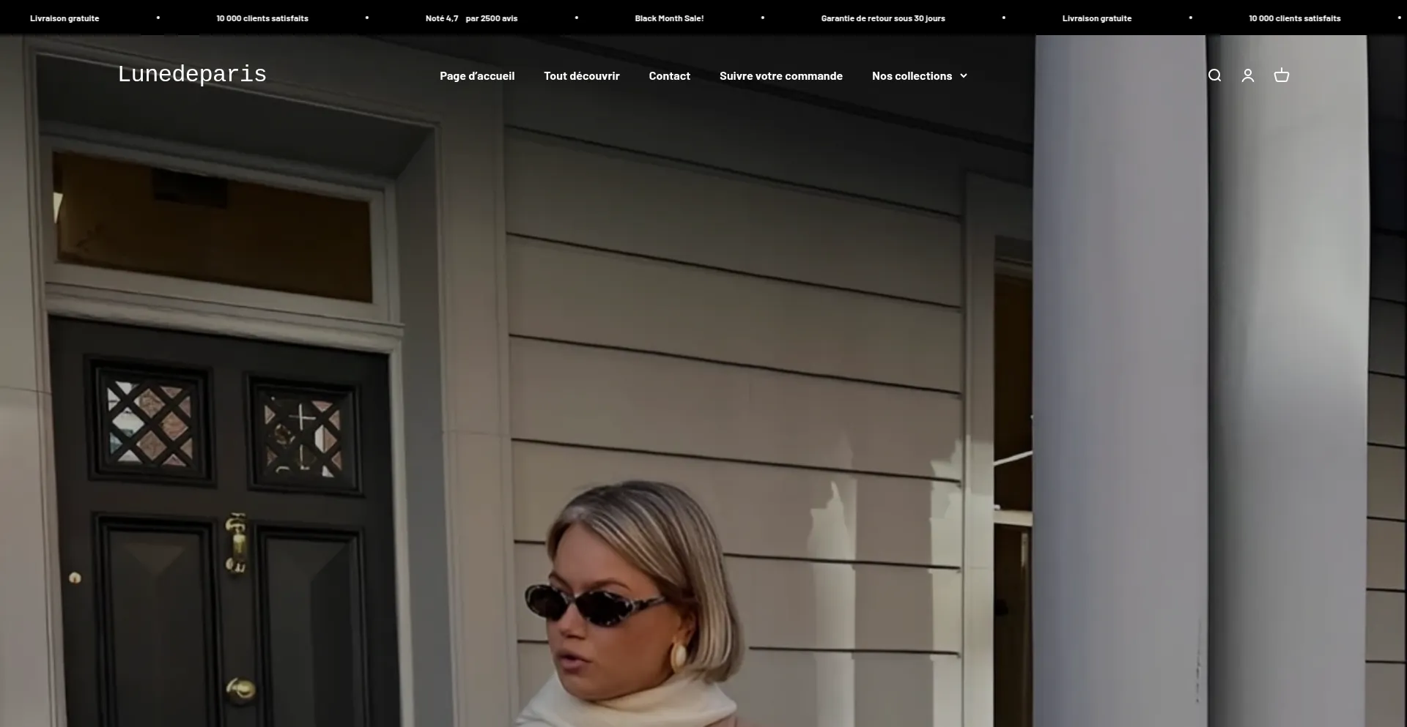Open Suivre votre commande page

click(780, 76)
